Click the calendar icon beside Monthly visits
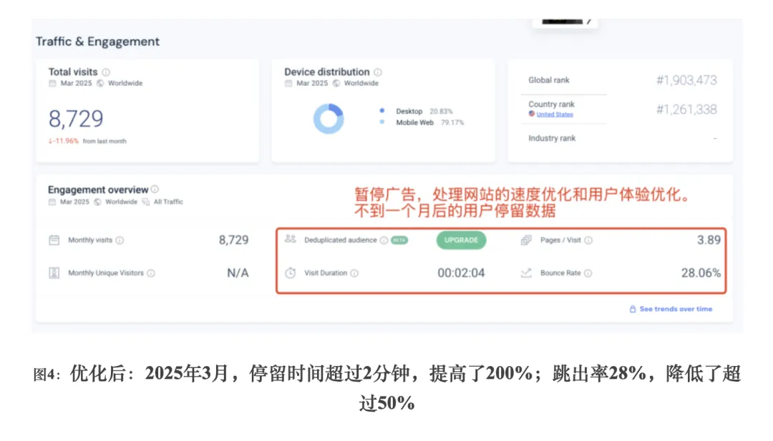 pyautogui.click(x=54, y=240)
